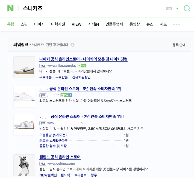Open the 인플루언서 tab

(x=114, y=24)
